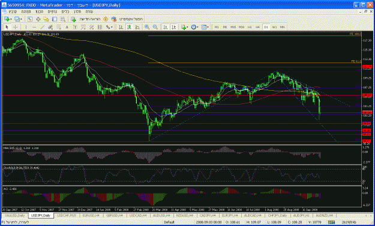Select the equidistant channel tool
The width and height of the screenshot is (375, 226).
click(x=50, y=27)
